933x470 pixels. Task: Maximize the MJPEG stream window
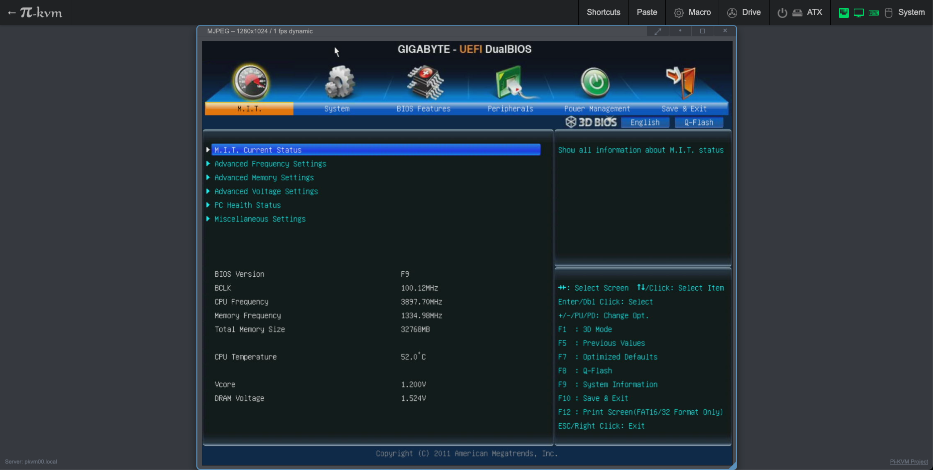pos(703,31)
